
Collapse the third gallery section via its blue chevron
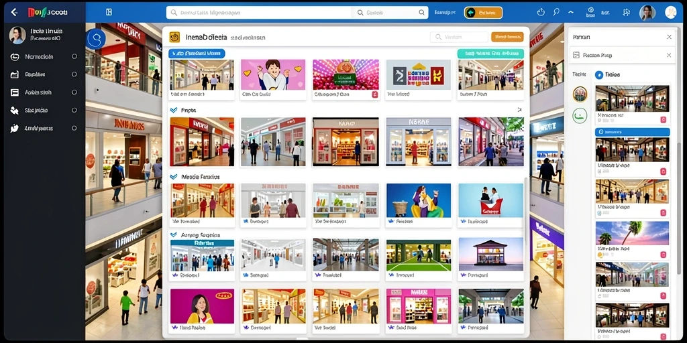173,235
